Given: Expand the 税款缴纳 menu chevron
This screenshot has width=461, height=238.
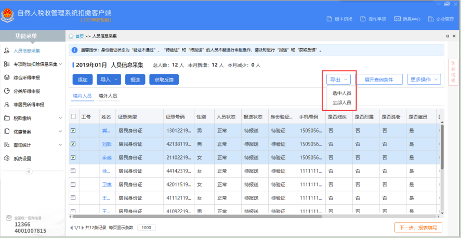Looking at the screenshot, I should (60, 118).
